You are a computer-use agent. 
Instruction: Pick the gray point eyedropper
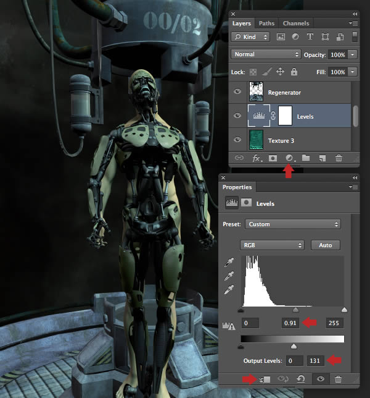coord(229,276)
